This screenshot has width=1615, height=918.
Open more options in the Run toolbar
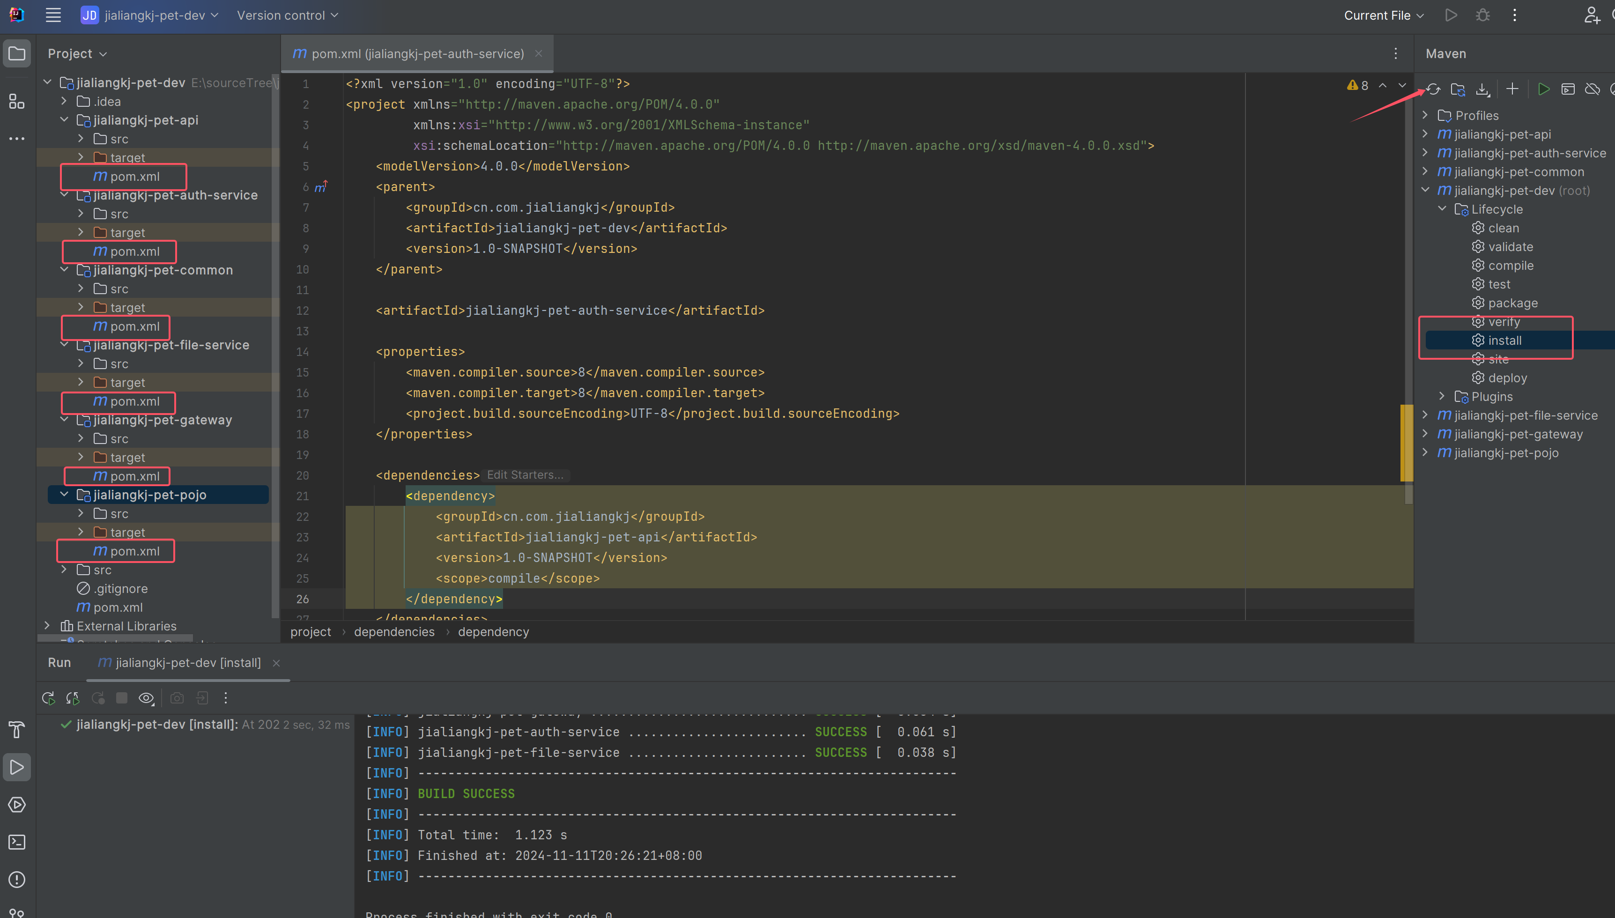click(x=226, y=698)
